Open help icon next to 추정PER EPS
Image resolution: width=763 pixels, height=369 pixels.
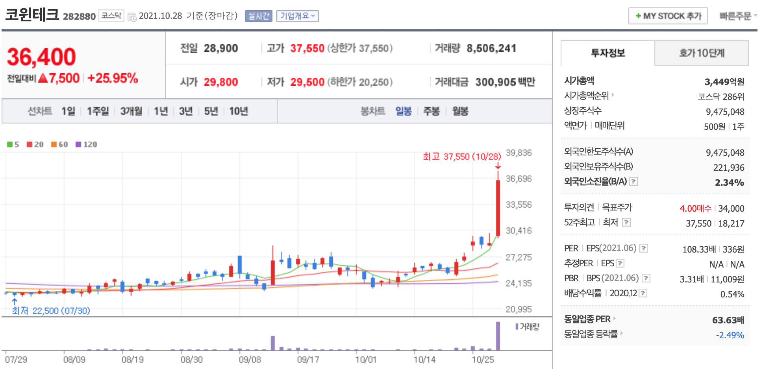[620, 263]
